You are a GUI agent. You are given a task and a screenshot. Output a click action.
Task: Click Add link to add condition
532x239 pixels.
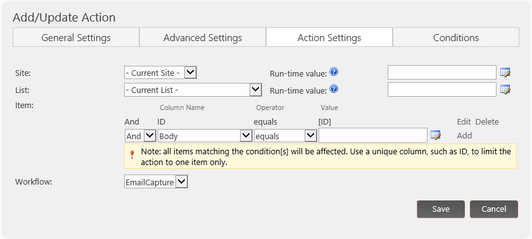pos(464,136)
